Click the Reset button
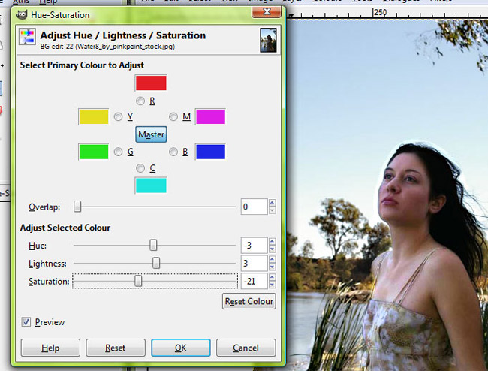488x371 pixels. point(116,348)
